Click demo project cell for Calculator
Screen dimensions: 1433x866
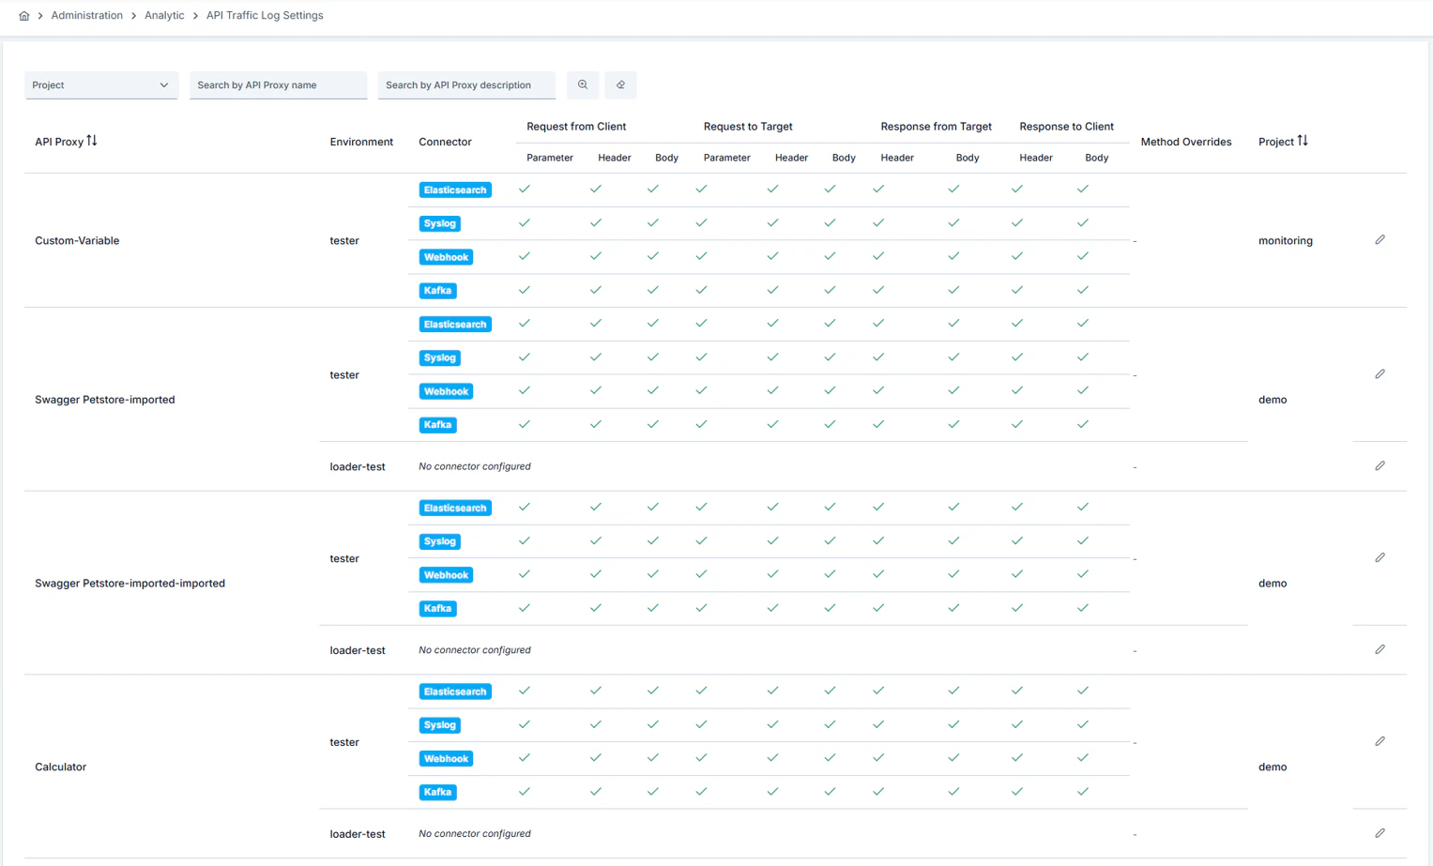point(1273,767)
